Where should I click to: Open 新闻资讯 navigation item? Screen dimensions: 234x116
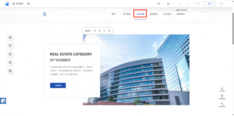tap(154, 14)
